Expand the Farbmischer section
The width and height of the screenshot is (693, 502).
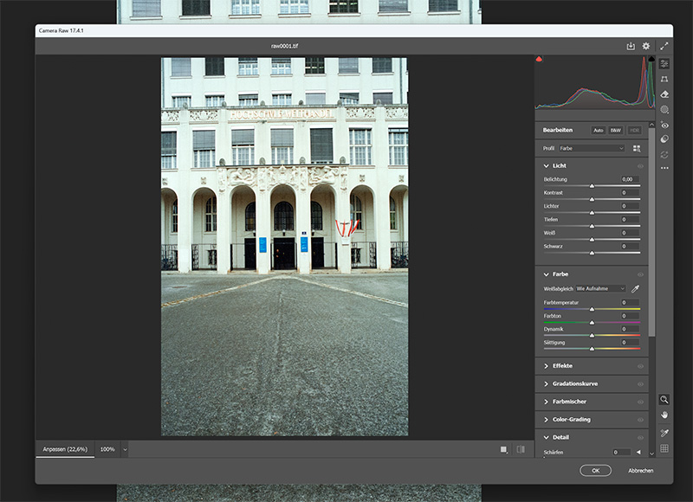[547, 402]
